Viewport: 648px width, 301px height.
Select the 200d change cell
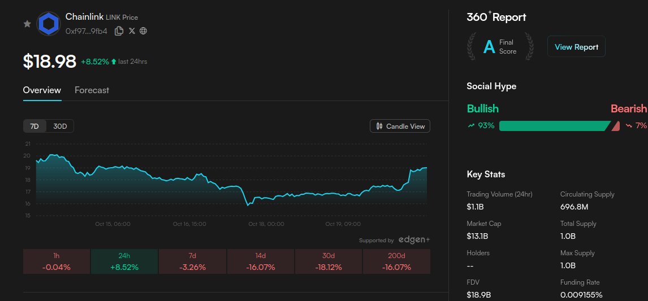397,261
